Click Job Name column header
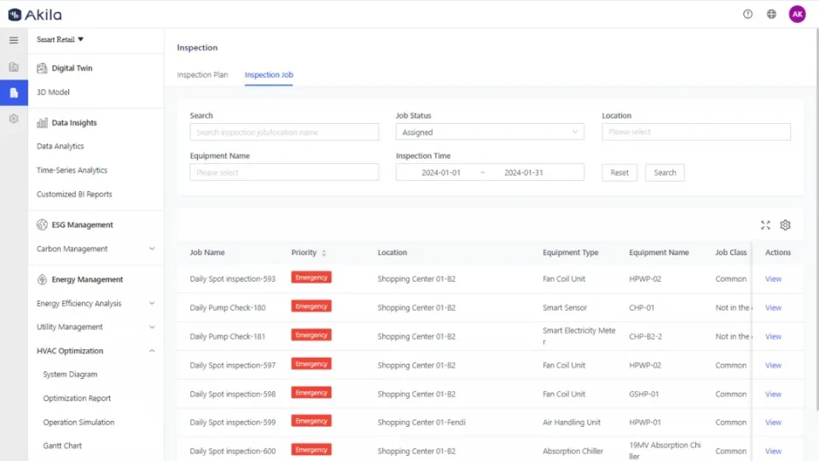 point(206,253)
